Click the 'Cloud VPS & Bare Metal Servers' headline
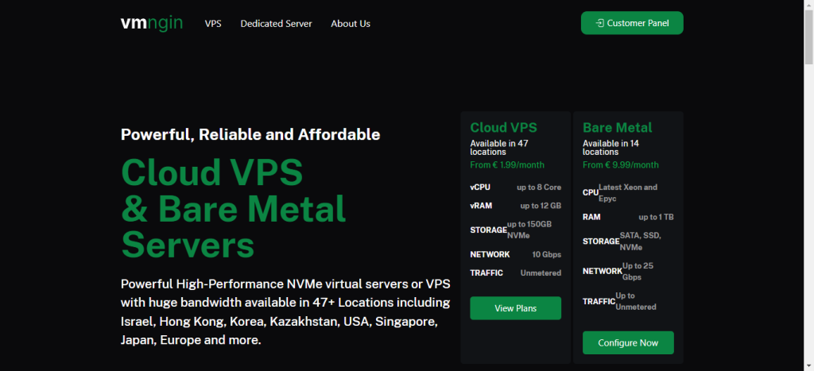The image size is (814, 371). (234, 209)
